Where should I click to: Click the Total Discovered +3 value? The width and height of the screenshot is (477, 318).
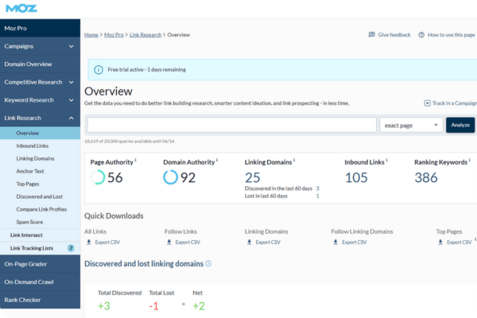click(104, 306)
